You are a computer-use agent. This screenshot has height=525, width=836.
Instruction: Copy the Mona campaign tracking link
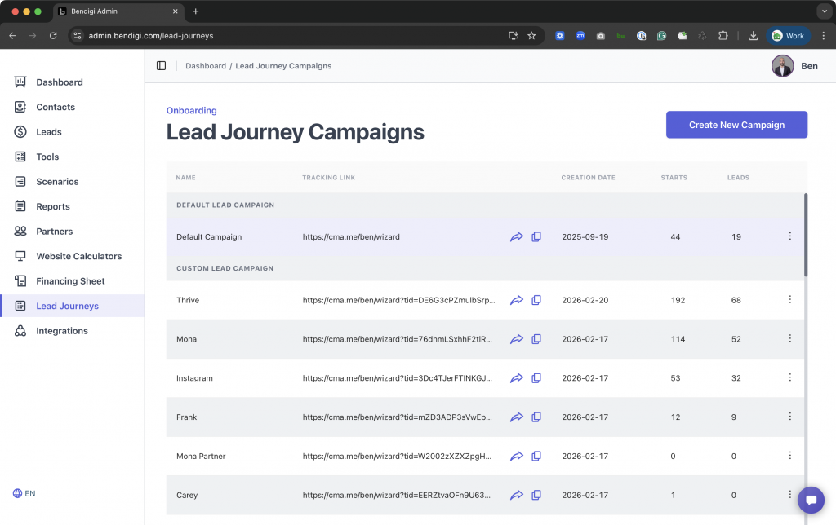point(536,339)
